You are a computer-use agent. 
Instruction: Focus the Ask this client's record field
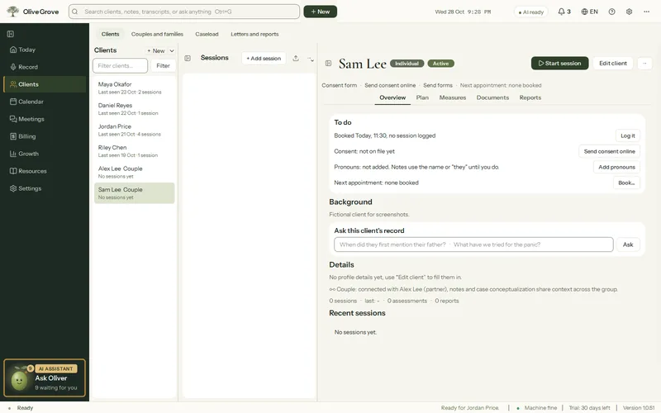pos(473,244)
